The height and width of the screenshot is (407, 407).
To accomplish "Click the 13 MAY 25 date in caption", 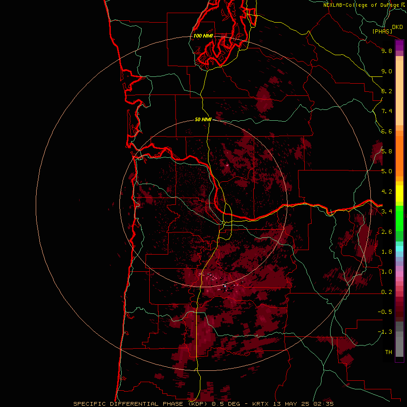I will [292, 404].
